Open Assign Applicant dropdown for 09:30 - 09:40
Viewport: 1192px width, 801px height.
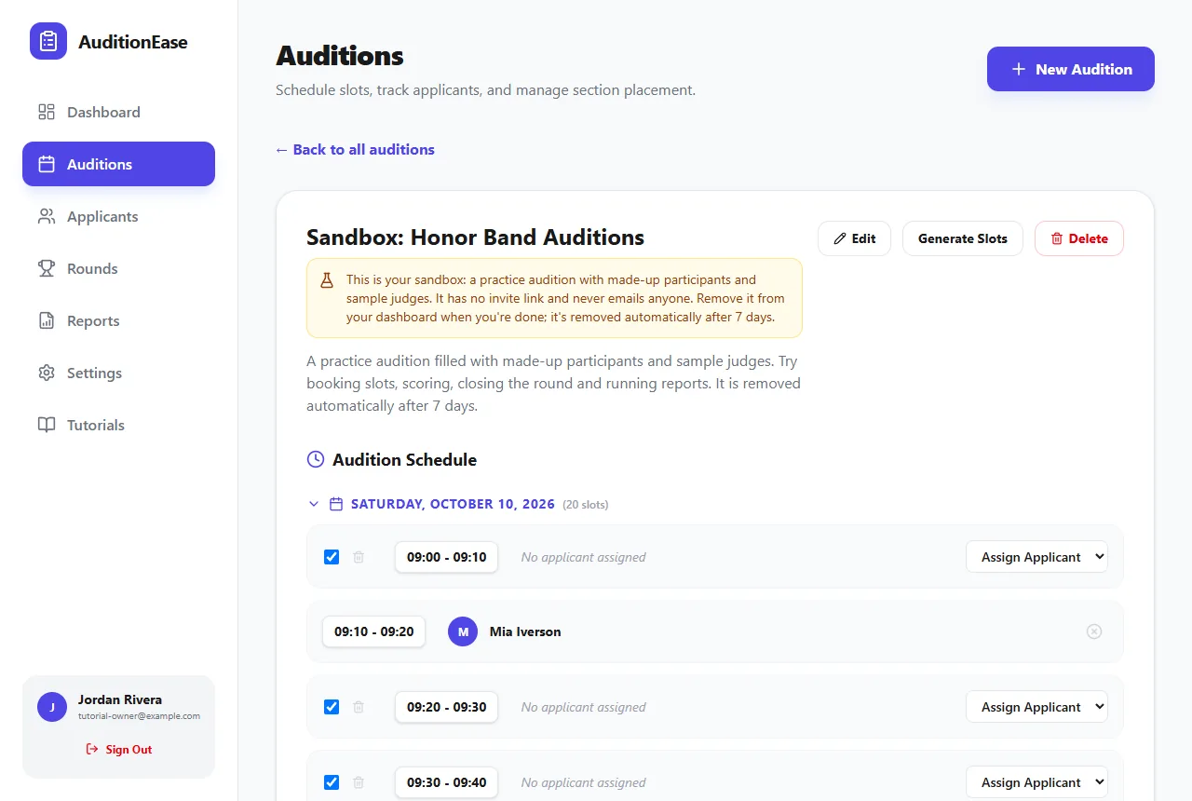pos(1036,782)
